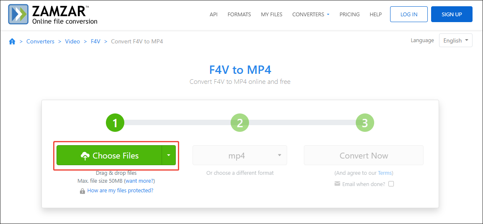Screen dimensions: 483x224
Task: Click the Convert Now button
Action: click(364, 155)
